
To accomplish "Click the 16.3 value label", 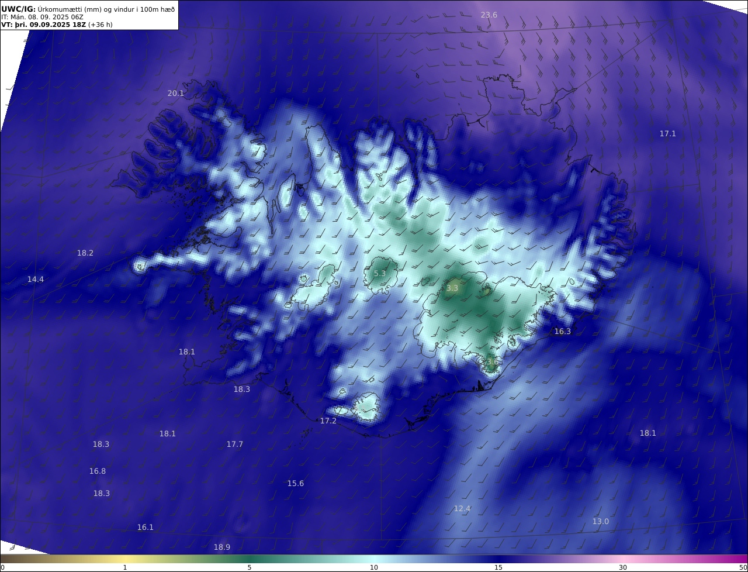I will coord(563,331).
